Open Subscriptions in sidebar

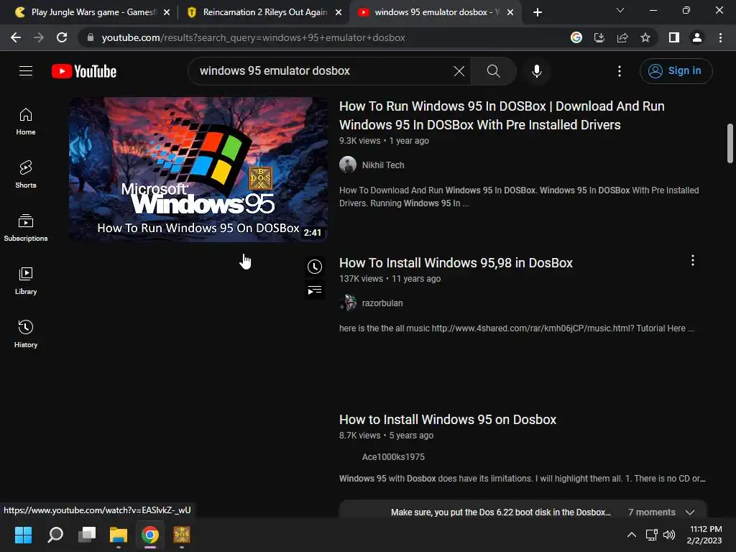point(26,228)
